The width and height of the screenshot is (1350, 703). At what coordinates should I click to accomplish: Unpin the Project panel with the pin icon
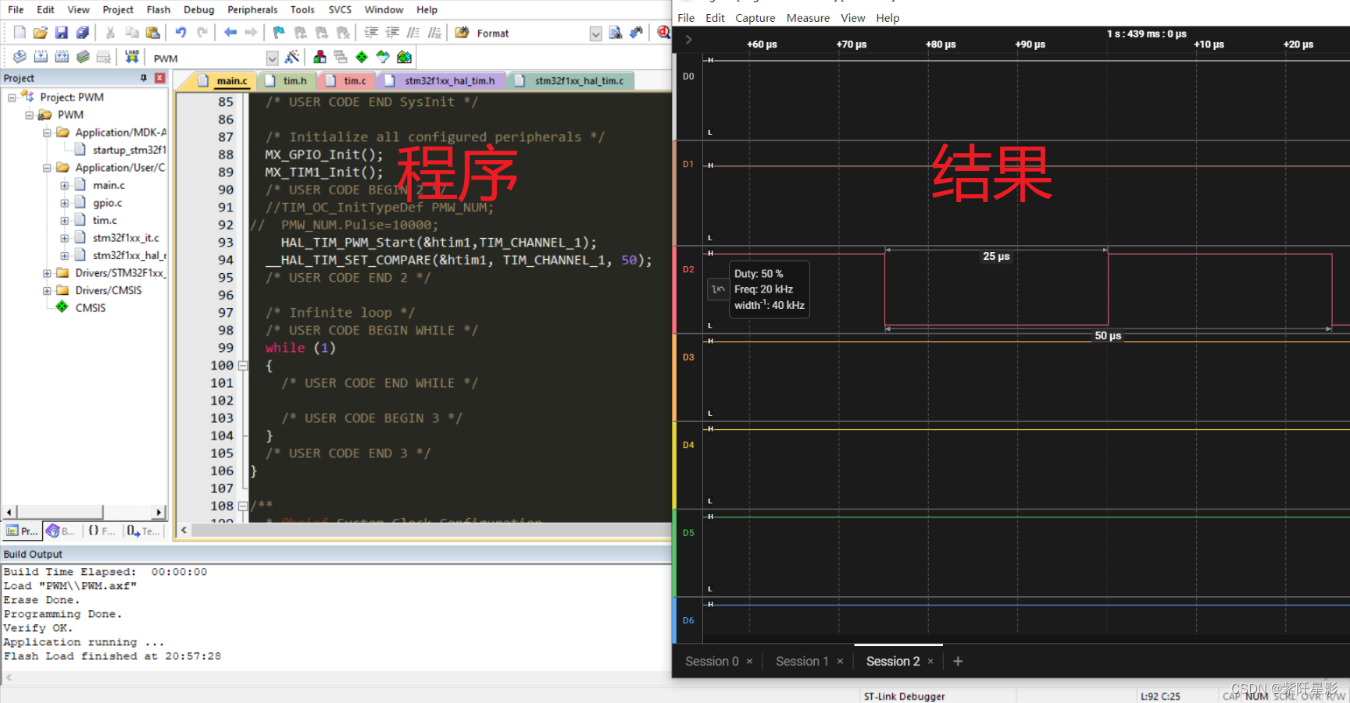pos(143,77)
